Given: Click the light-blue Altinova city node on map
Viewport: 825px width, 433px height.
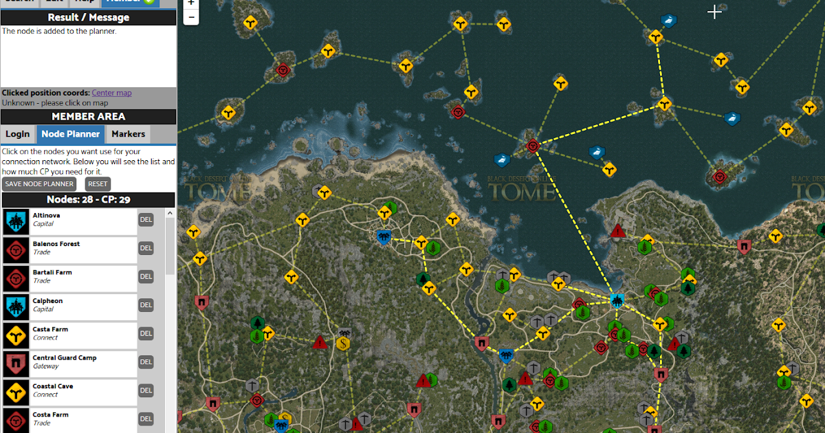Looking at the screenshot, I should 617,300.
